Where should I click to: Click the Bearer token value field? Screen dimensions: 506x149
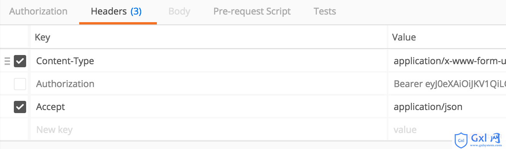click(447, 84)
